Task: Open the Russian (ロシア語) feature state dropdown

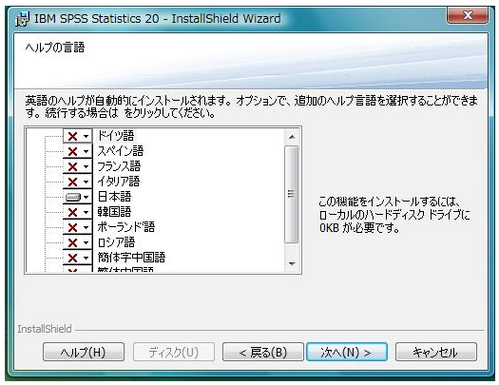Action: tap(77, 242)
